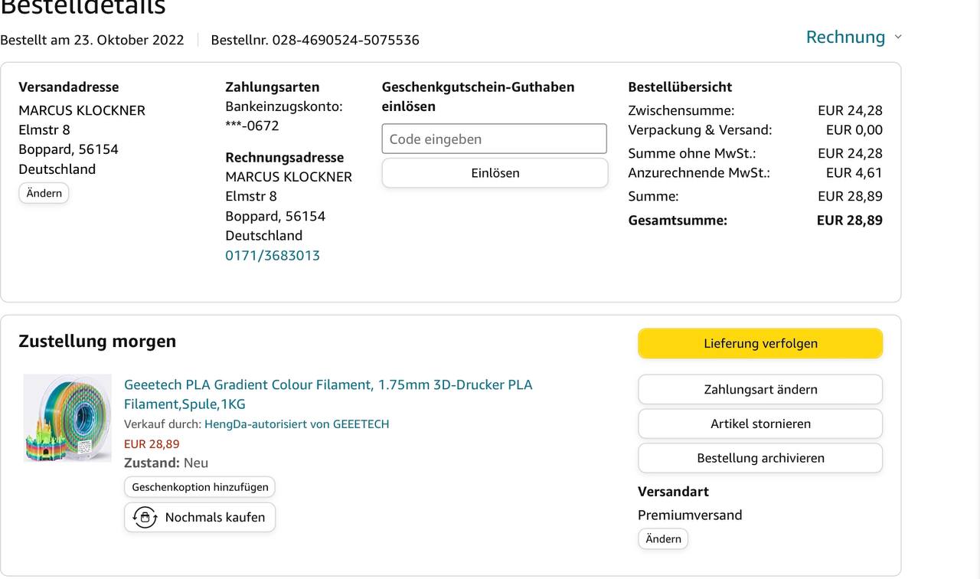Viewport: 980px width, 579px height.
Task: Track shipment with Lieferung verfolgen
Action: click(x=760, y=343)
